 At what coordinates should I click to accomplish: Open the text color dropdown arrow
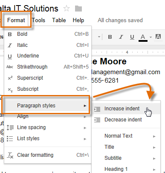point(151,37)
